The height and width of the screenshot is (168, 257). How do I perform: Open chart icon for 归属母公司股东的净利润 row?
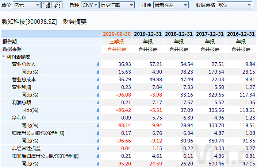97,133
